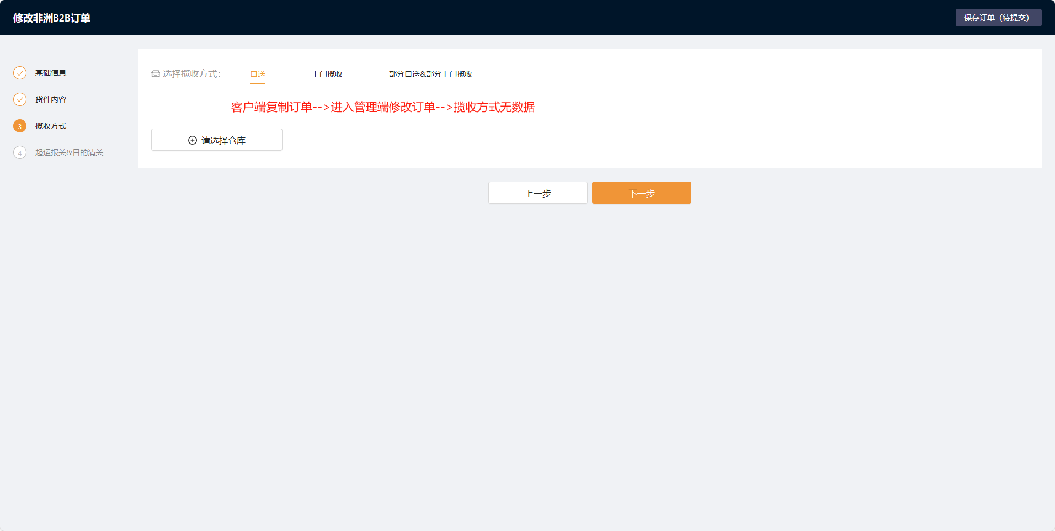
Task: Click the checkmark icon for 基础信息 step
Action: point(20,73)
